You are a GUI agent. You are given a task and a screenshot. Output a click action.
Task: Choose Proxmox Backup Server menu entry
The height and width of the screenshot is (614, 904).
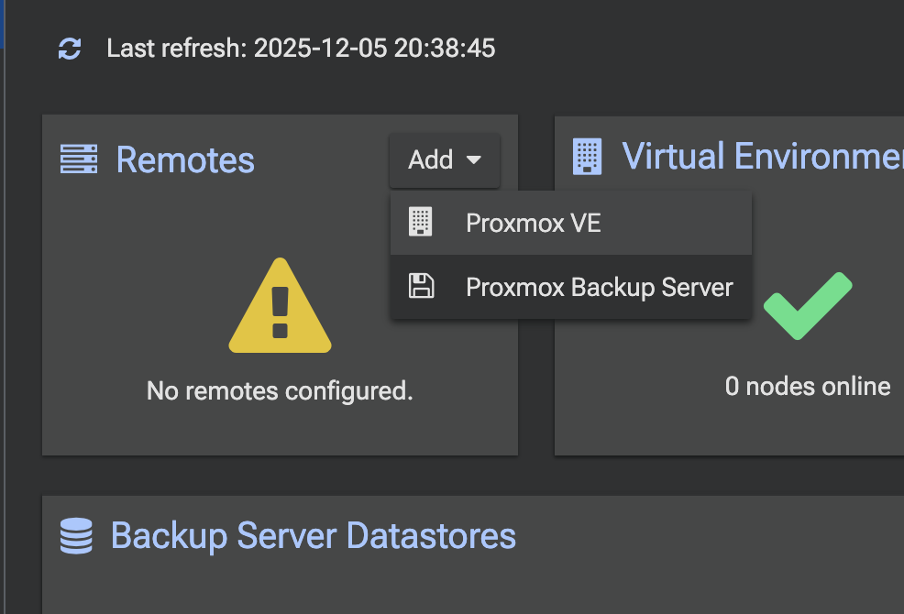click(x=599, y=287)
